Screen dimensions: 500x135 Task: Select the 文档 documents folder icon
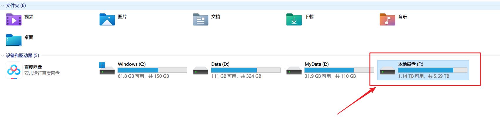click(x=200, y=20)
